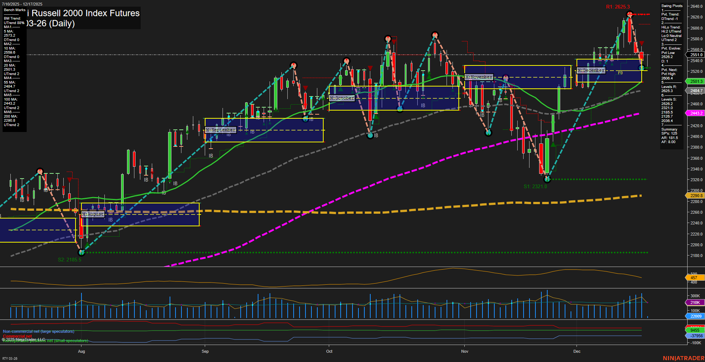Select the M:October monthly range label
The image size is (705, 362).
[x=342, y=98]
